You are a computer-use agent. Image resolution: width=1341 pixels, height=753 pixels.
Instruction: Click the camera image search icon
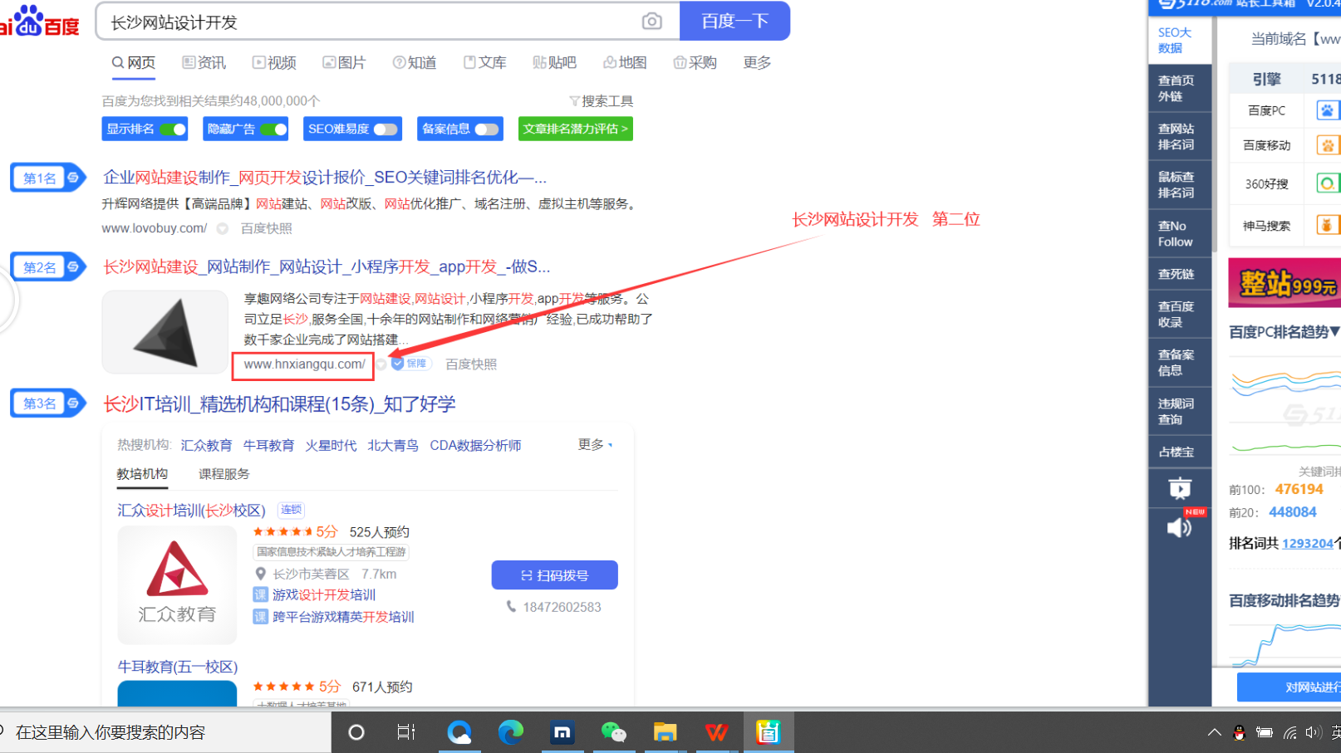point(652,22)
